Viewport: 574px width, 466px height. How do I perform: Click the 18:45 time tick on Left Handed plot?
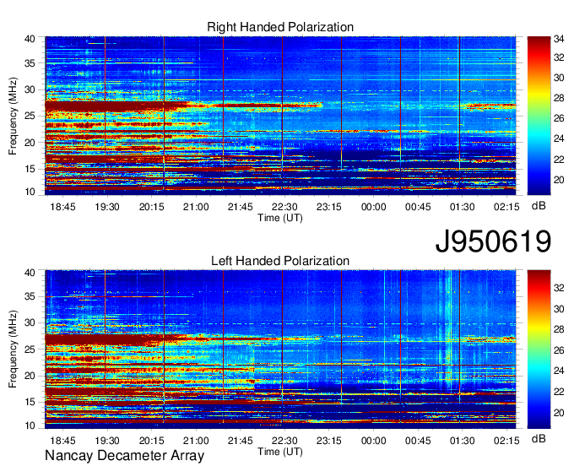pyautogui.click(x=62, y=441)
